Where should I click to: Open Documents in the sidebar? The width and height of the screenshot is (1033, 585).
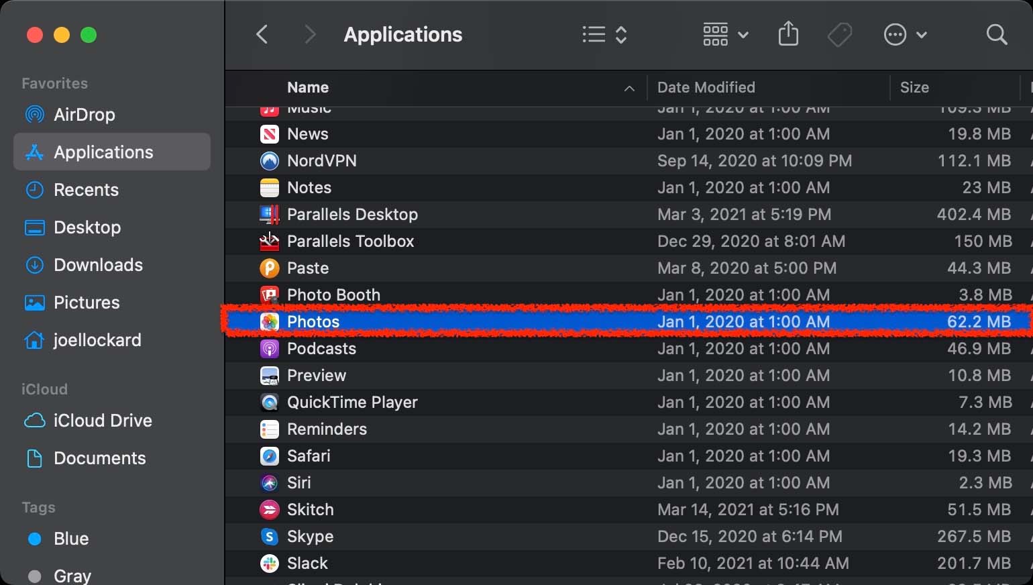tap(111, 458)
